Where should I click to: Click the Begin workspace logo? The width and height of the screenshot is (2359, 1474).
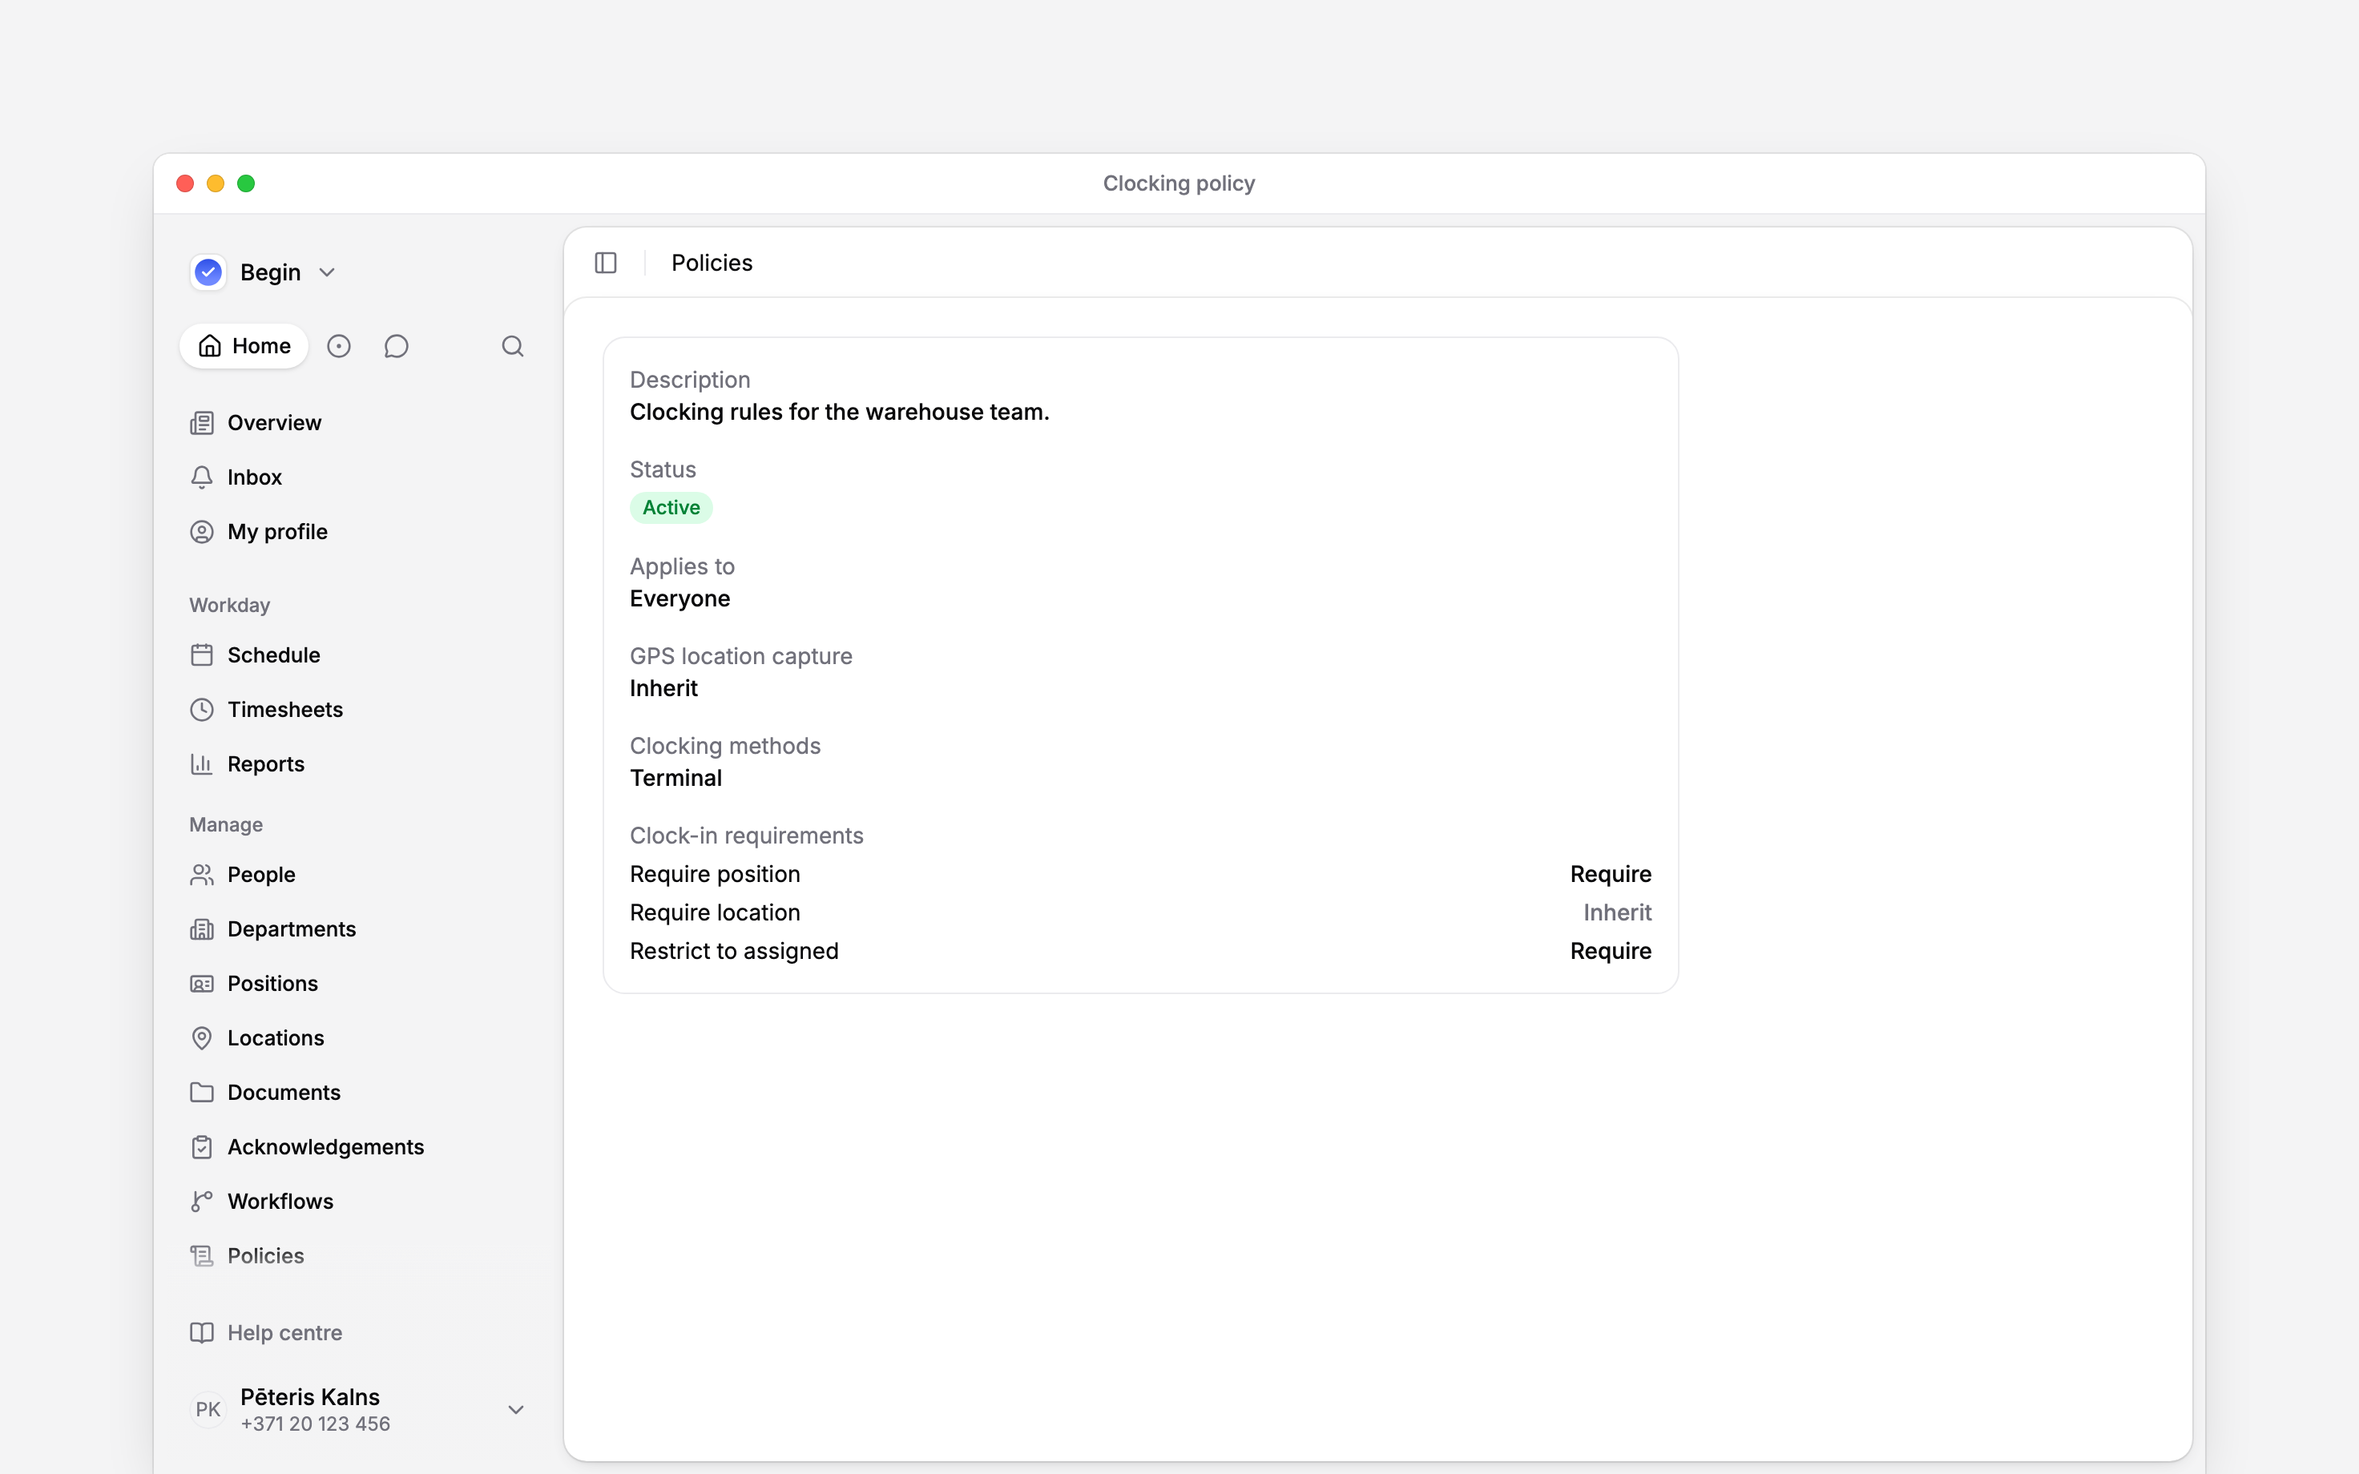coord(208,272)
